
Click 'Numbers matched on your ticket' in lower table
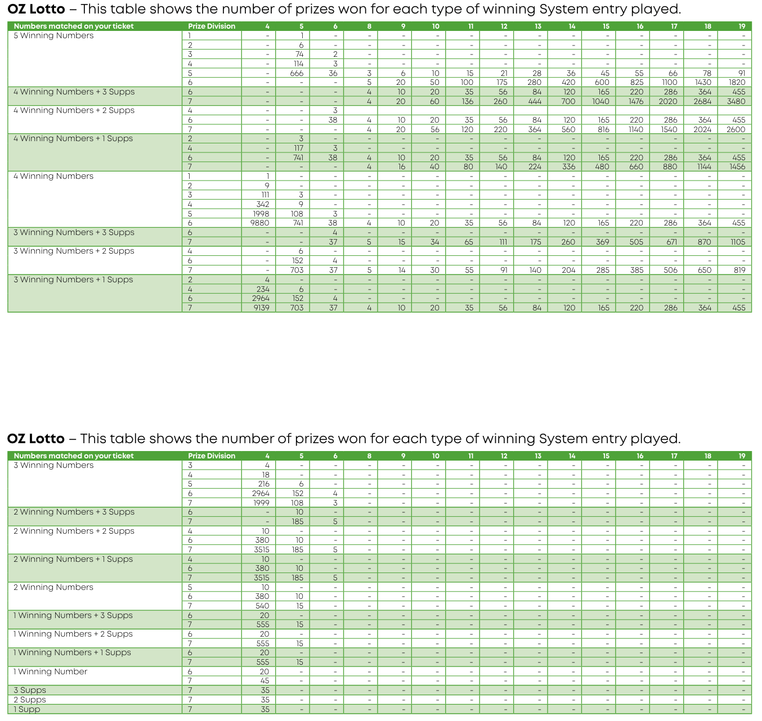74,456
